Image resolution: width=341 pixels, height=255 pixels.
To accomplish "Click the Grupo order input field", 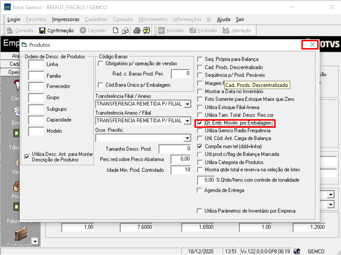I will (36, 98).
